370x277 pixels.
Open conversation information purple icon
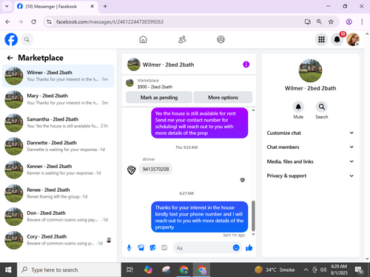tap(246, 64)
